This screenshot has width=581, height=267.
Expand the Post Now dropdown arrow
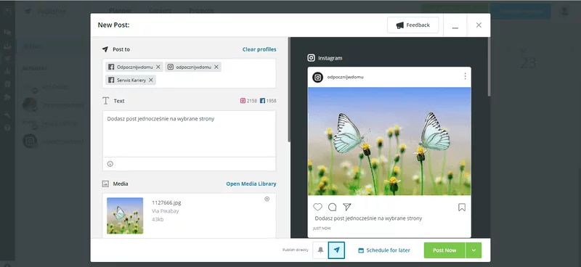coord(474,250)
